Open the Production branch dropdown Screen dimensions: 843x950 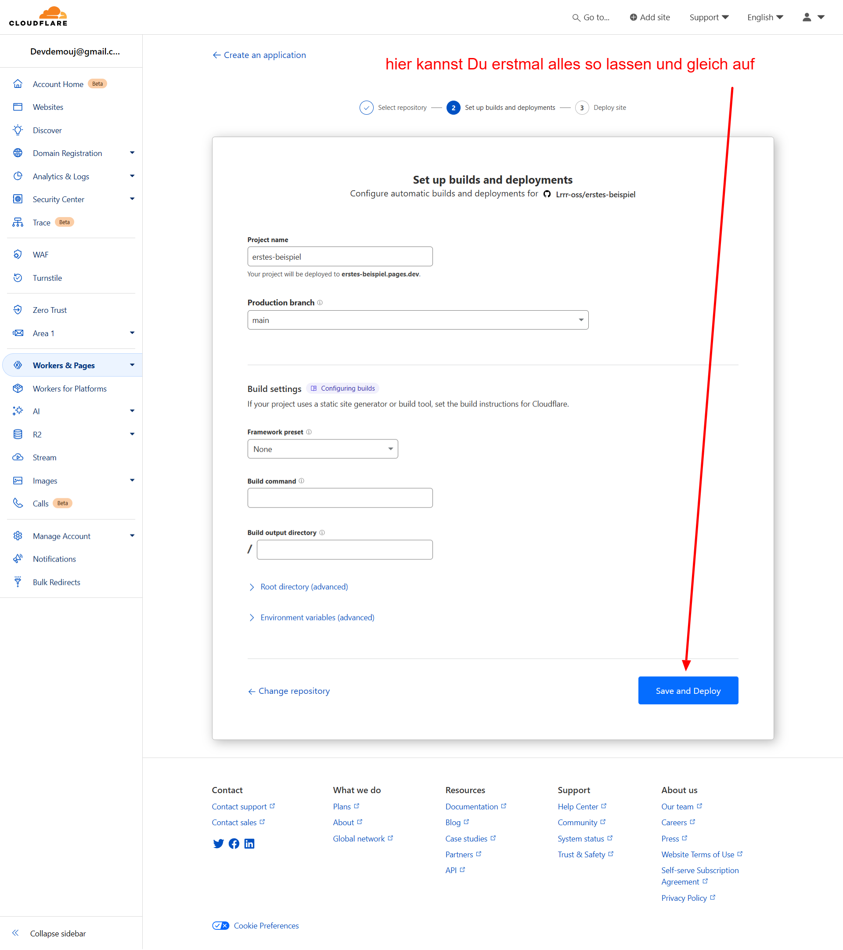pyautogui.click(x=418, y=320)
